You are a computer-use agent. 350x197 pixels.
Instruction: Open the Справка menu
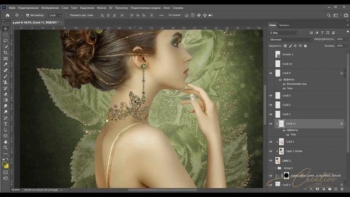[x=178, y=8]
